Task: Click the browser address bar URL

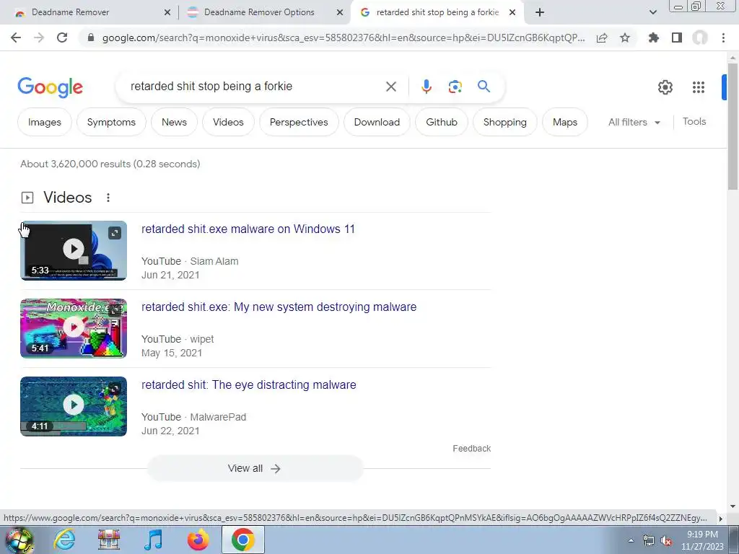Action: tap(343, 38)
